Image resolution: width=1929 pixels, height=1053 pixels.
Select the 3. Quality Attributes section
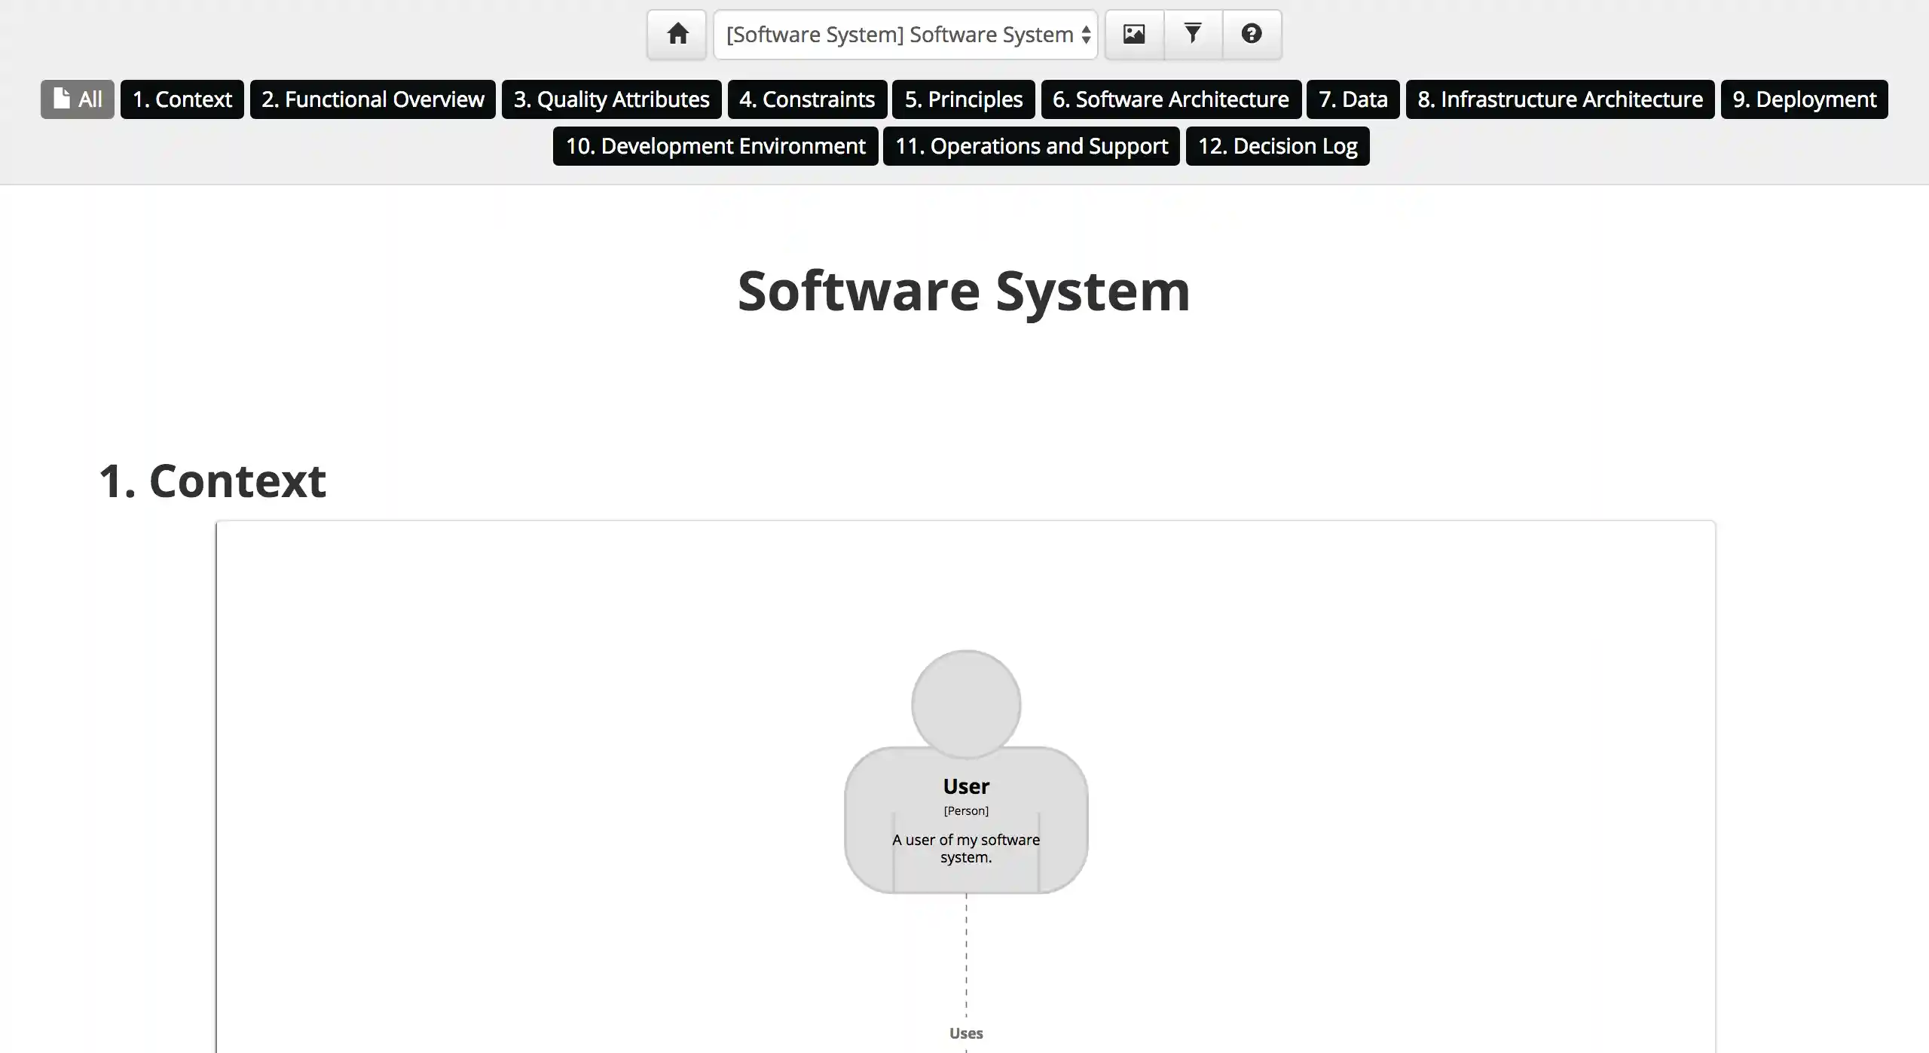[611, 99]
